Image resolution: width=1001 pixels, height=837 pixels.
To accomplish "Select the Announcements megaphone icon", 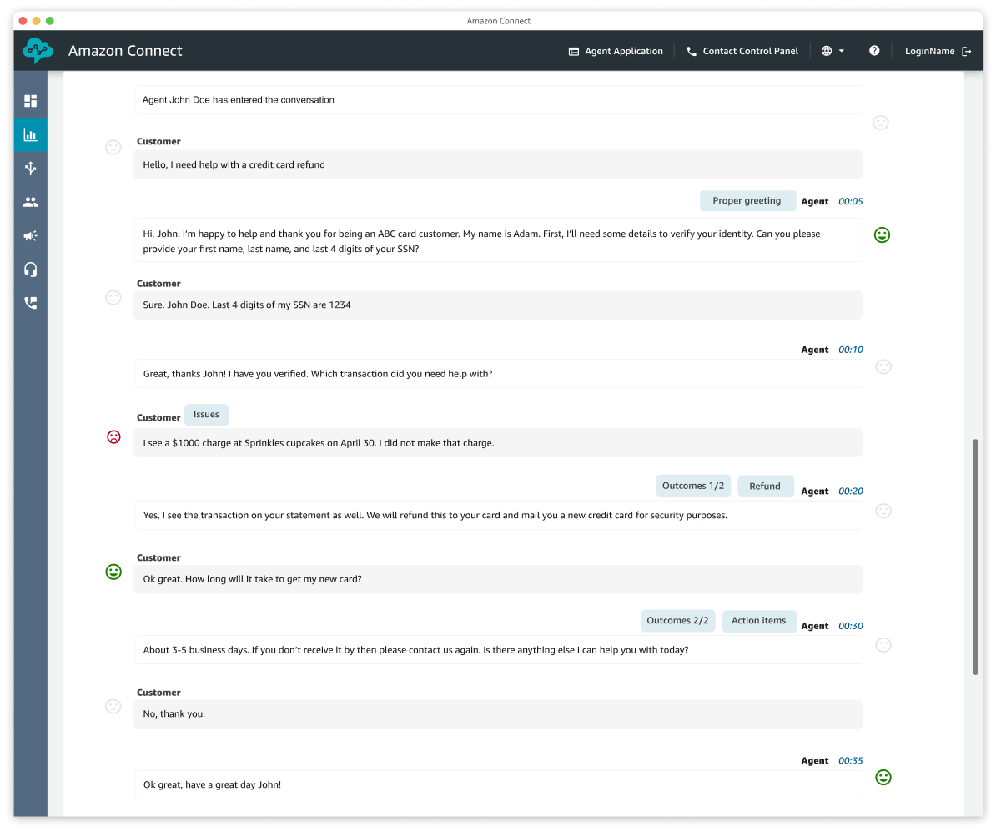I will point(30,235).
